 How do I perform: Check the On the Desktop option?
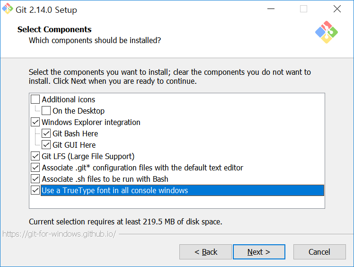click(46, 111)
